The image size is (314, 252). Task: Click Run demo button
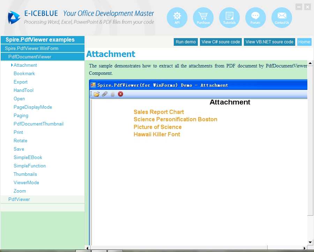pos(186,42)
